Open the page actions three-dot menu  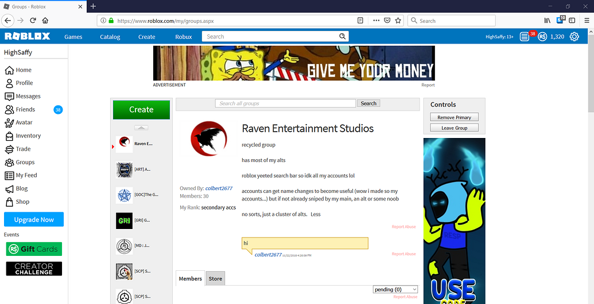coord(376,21)
